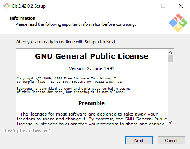
Task: Click the 'Git 2.42.0.2 Setup' title text
Action: point(29,6)
